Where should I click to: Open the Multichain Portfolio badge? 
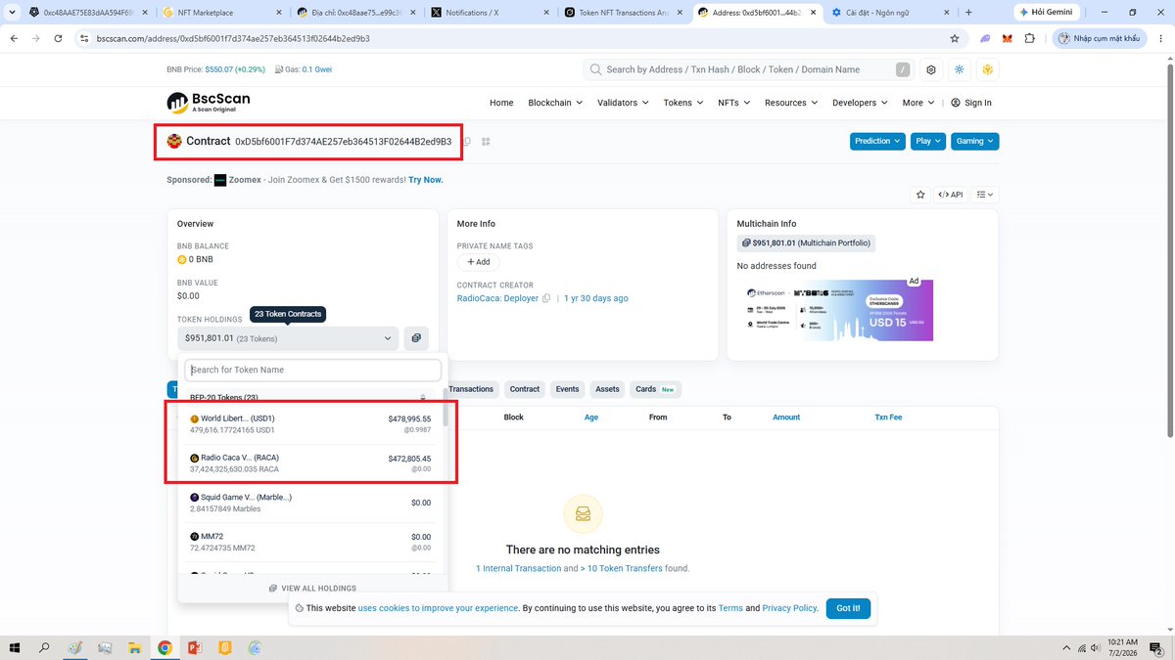click(805, 242)
